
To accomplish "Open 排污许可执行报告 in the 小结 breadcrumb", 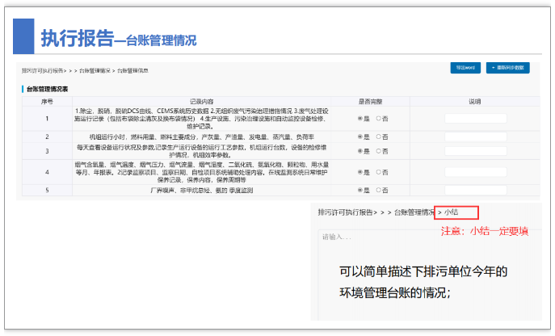I will click(347, 212).
